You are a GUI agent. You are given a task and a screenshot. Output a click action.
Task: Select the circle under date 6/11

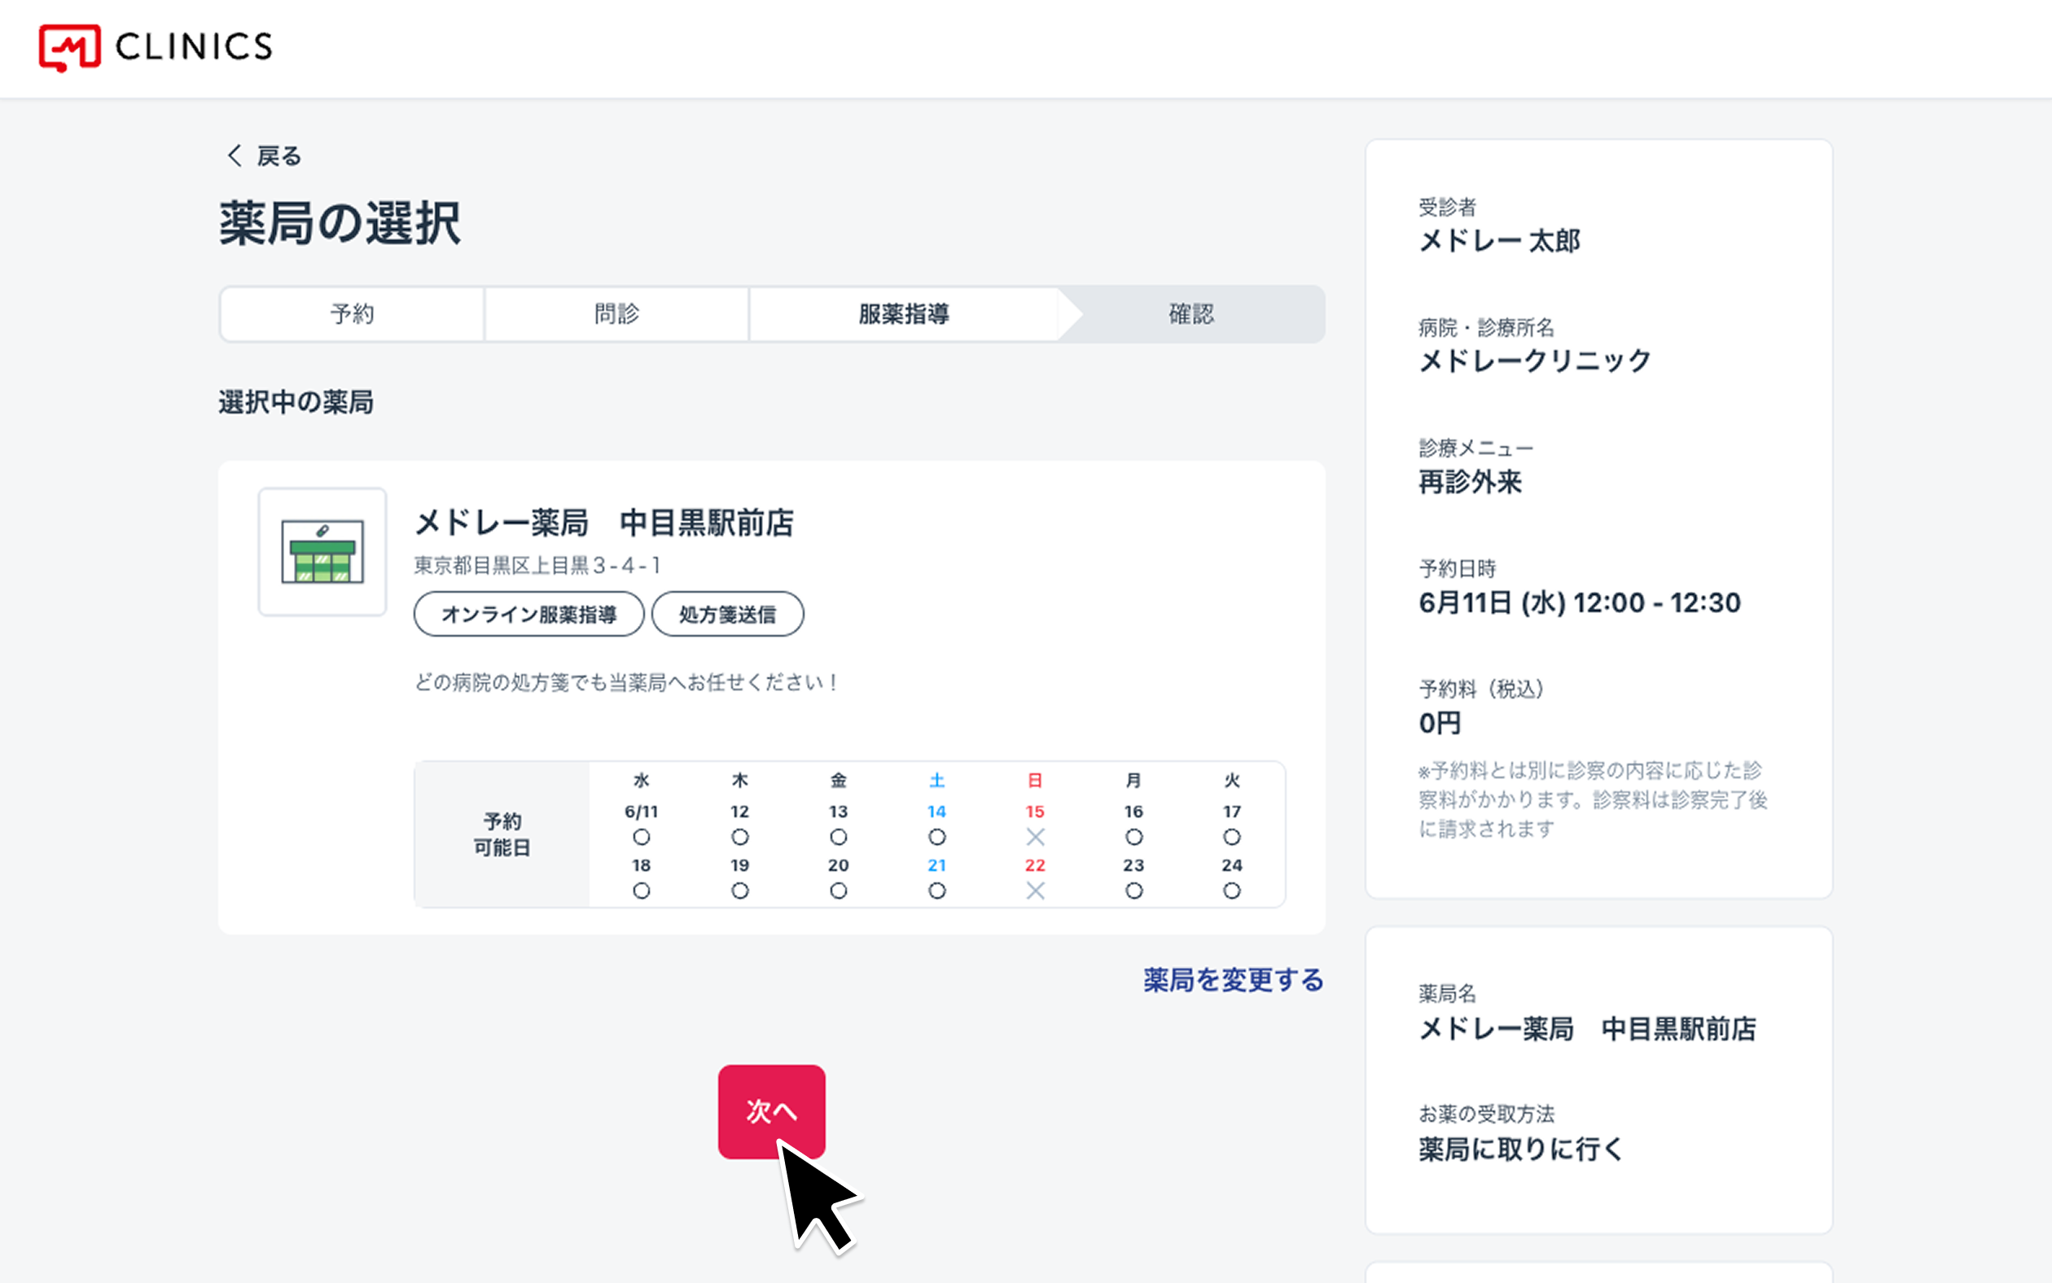coord(642,838)
